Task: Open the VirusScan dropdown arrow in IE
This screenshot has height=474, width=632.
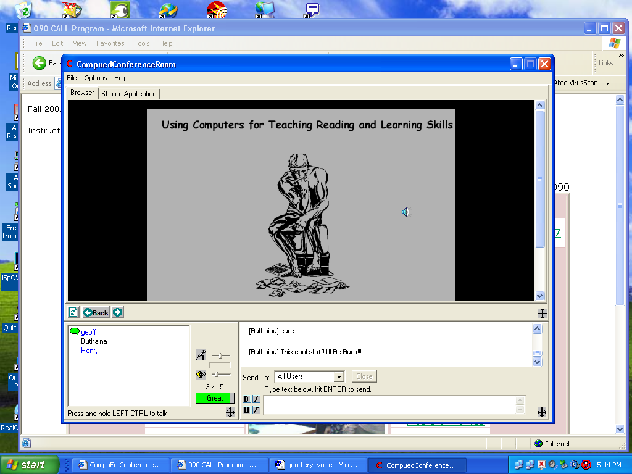Action: pyautogui.click(x=607, y=83)
